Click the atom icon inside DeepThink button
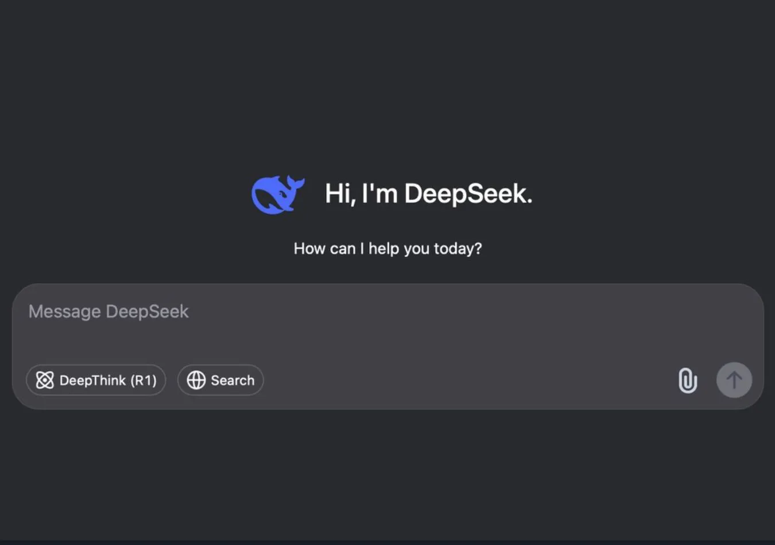 tap(45, 380)
